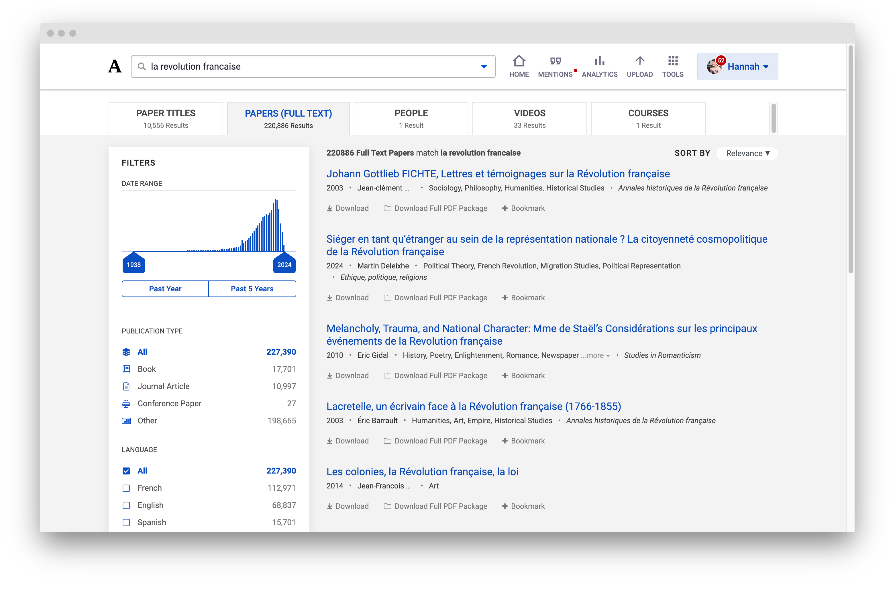
Task: Open the Home icon
Action: pyautogui.click(x=519, y=61)
